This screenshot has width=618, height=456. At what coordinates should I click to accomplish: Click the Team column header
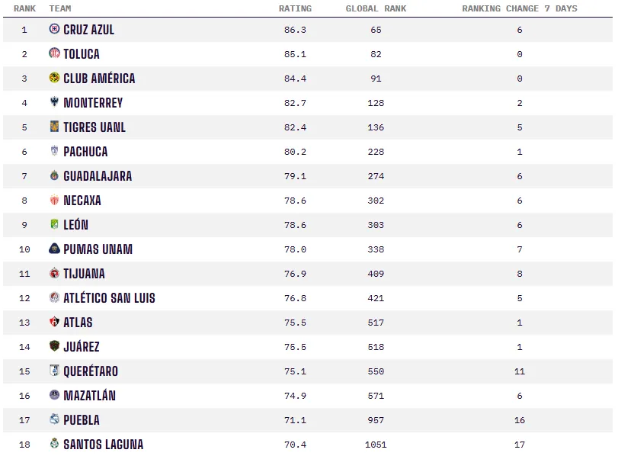click(60, 8)
